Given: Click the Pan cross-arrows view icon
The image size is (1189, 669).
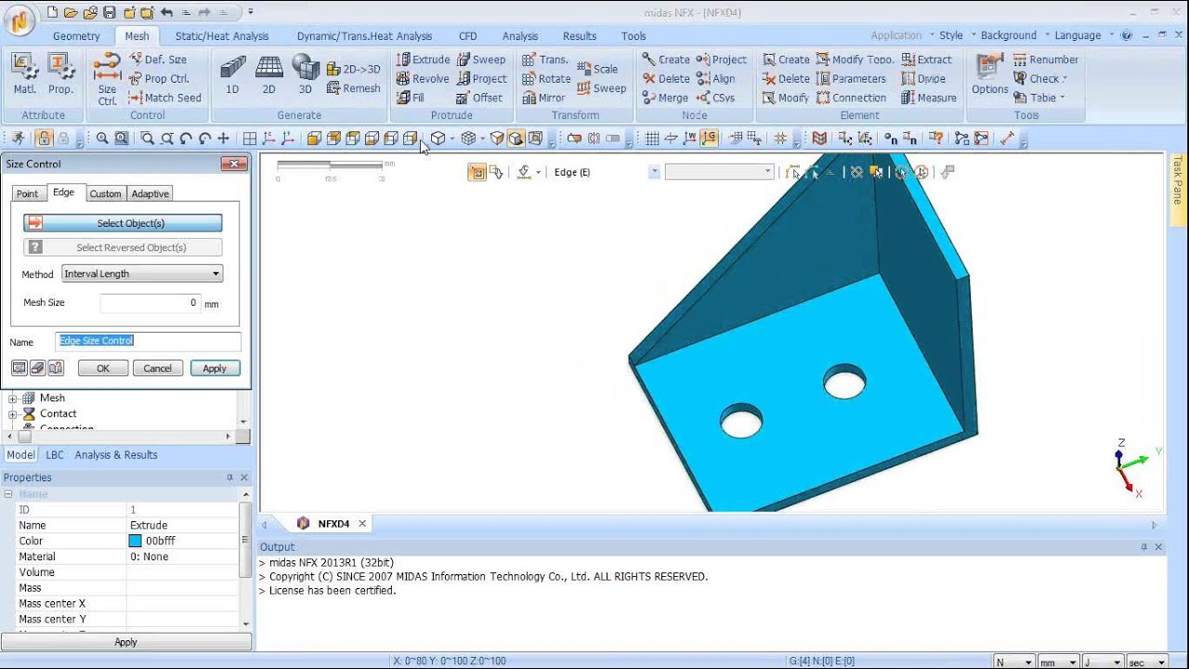Looking at the screenshot, I should click(223, 138).
